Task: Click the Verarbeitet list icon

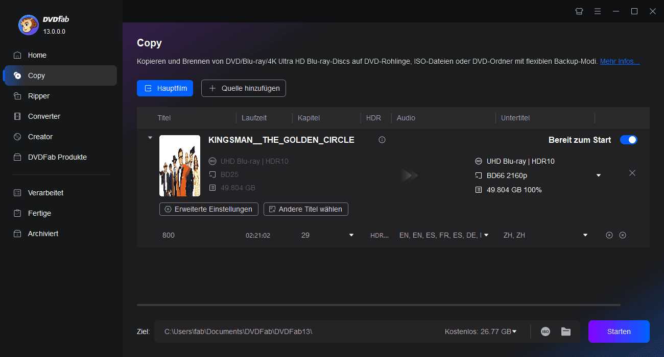Action: (18, 193)
